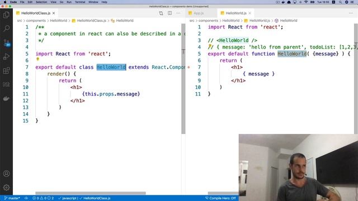The image size is (358, 201).
Task: Expand HelloWorld function symbol breadcrumb in right editor
Action: [286, 21]
